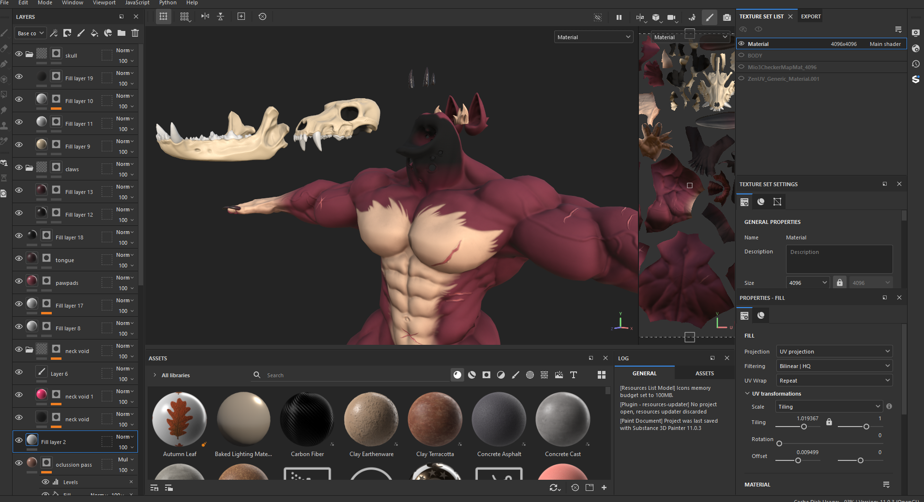Open the Projection dropdown set to UV projection
Image resolution: width=924 pixels, height=502 pixels.
834,352
